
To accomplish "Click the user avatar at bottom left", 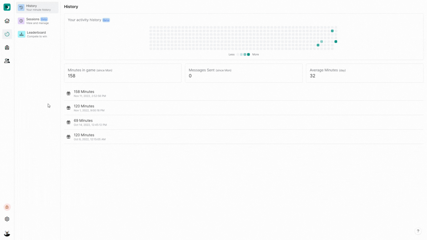I will pos(7,233).
